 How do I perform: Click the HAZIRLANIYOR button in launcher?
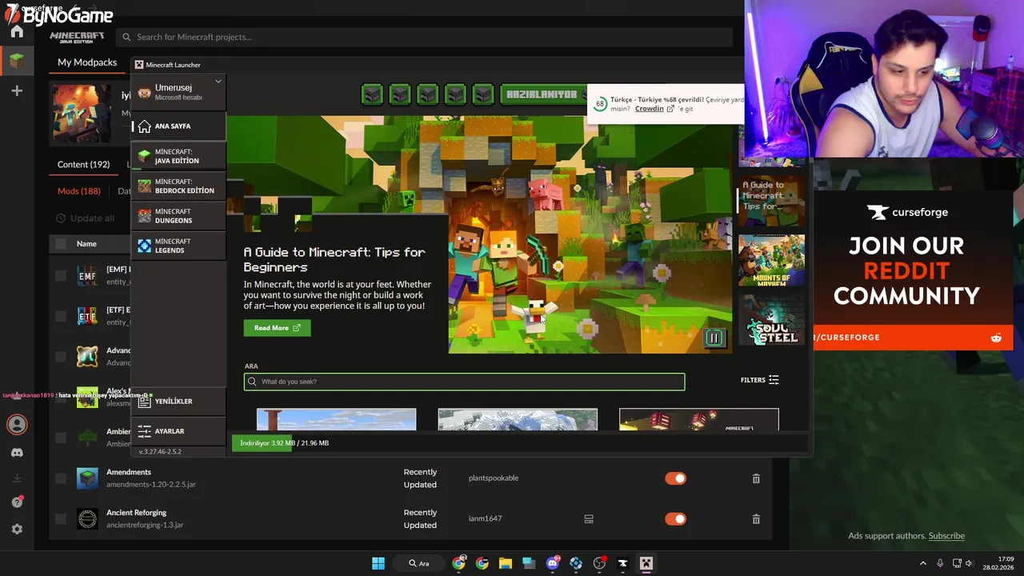[542, 94]
